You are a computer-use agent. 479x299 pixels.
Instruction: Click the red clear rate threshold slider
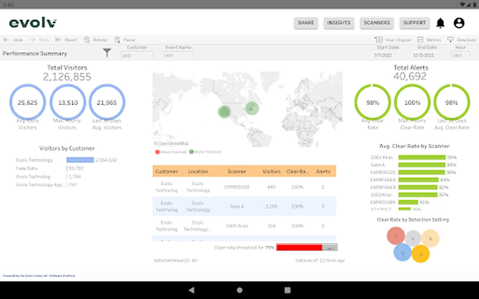[x=299, y=248]
